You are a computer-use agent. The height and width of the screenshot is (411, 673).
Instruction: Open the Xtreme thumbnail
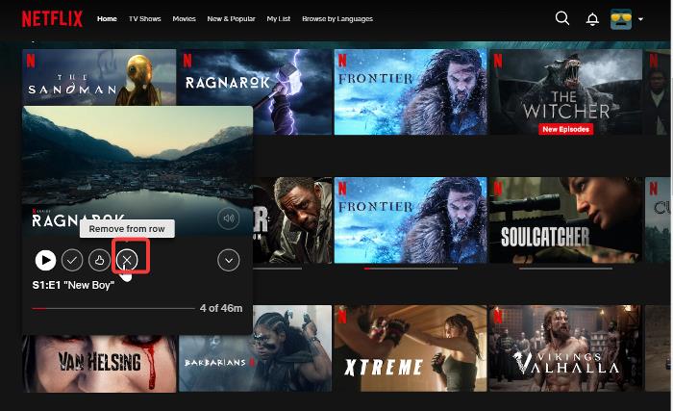click(x=411, y=348)
